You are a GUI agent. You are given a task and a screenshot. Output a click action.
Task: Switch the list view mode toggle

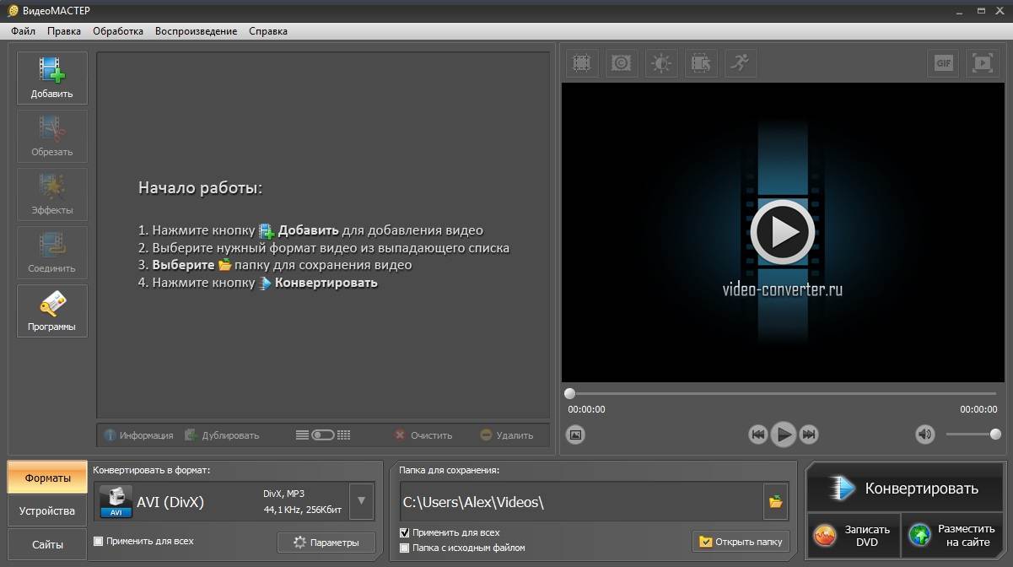pos(323,435)
